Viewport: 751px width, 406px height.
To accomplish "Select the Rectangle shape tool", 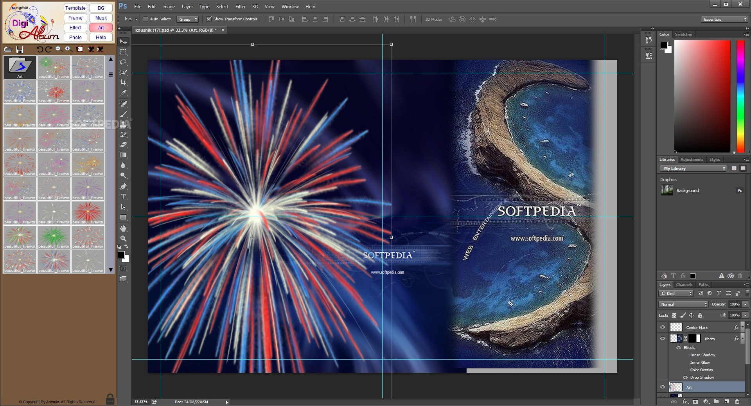I will click(123, 217).
